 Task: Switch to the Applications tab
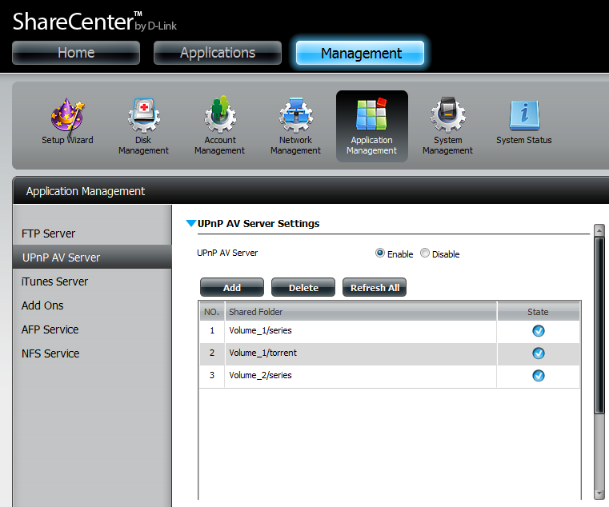pyautogui.click(x=218, y=53)
